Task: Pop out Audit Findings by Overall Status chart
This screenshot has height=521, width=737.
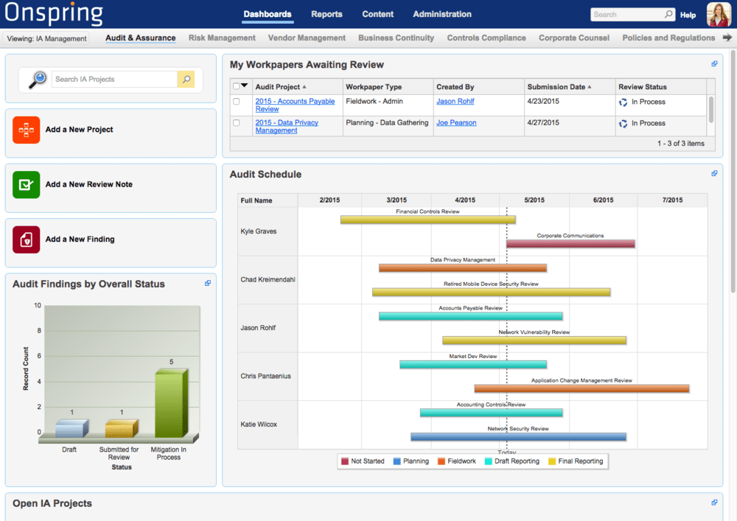Action: 208,283
